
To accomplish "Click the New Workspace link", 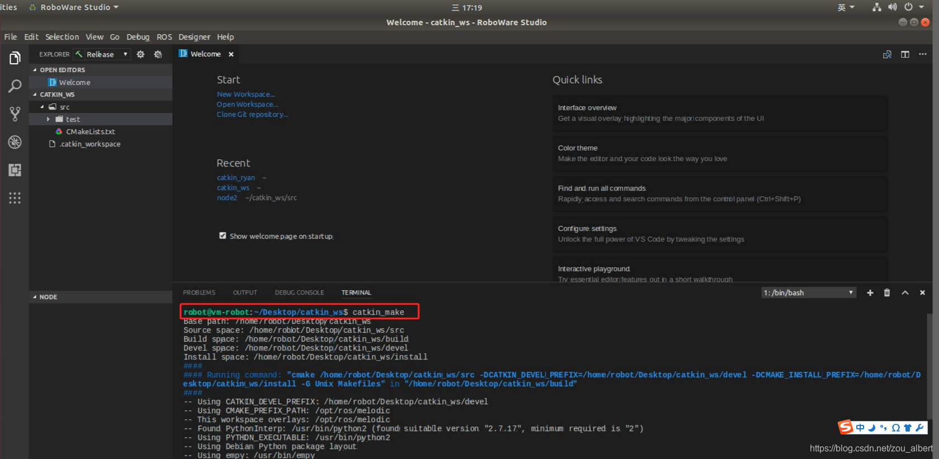I will coord(245,94).
